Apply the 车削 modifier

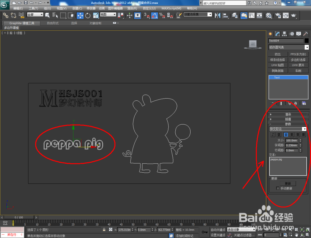pyautogui.click(x=298, y=71)
